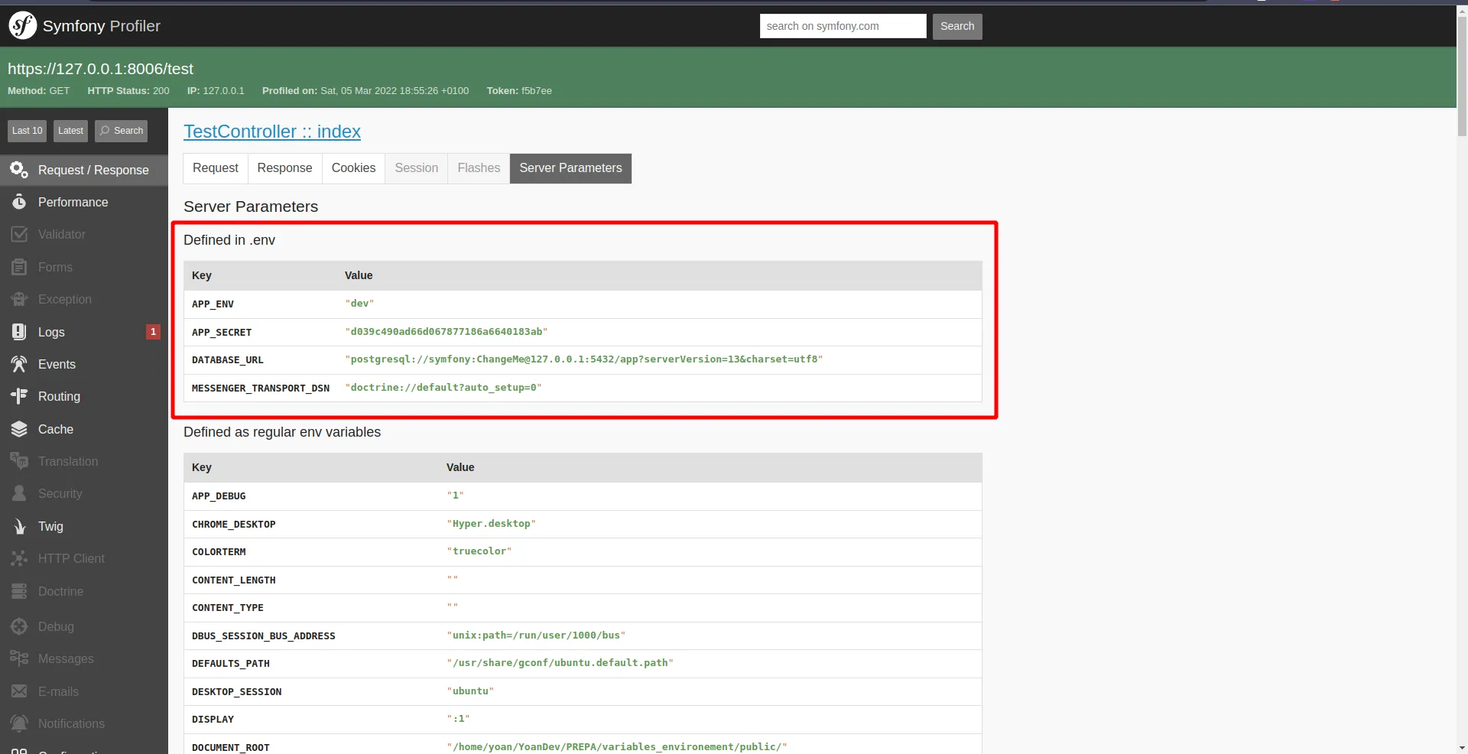Screen dimensions: 1468x754
Task: Open Events panel via its icon
Action: pyautogui.click(x=19, y=364)
